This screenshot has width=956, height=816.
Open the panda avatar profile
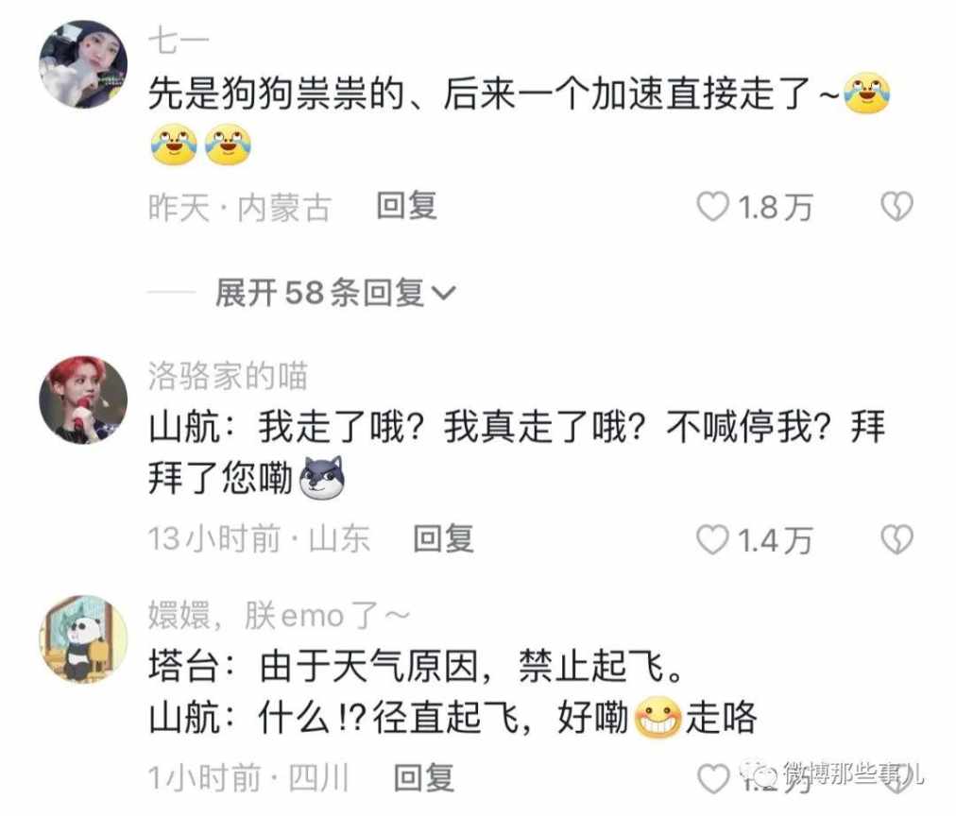(83, 639)
